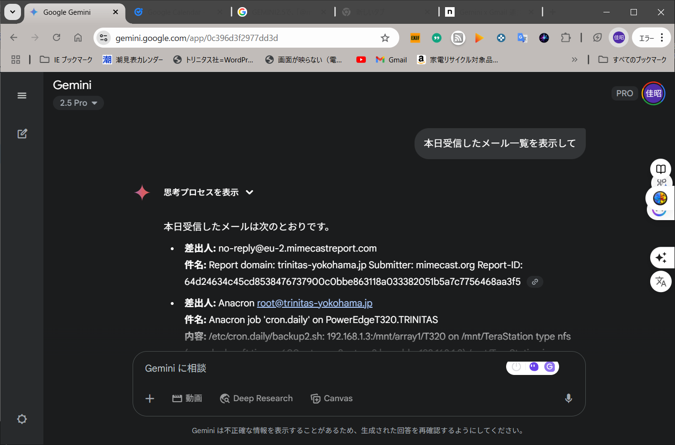
Task: Open the 2.5 Pro model selector dropdown
Action: click(78, 103)
